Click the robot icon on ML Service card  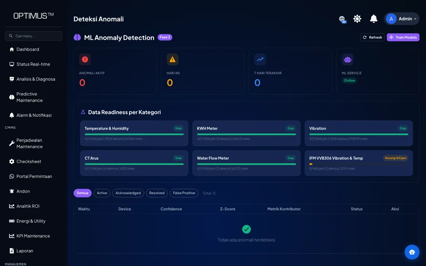click(347, 59)
